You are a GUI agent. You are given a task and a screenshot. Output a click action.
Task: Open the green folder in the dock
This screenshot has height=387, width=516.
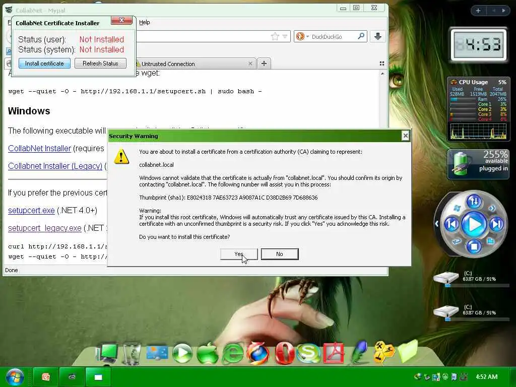pos(408,352)
